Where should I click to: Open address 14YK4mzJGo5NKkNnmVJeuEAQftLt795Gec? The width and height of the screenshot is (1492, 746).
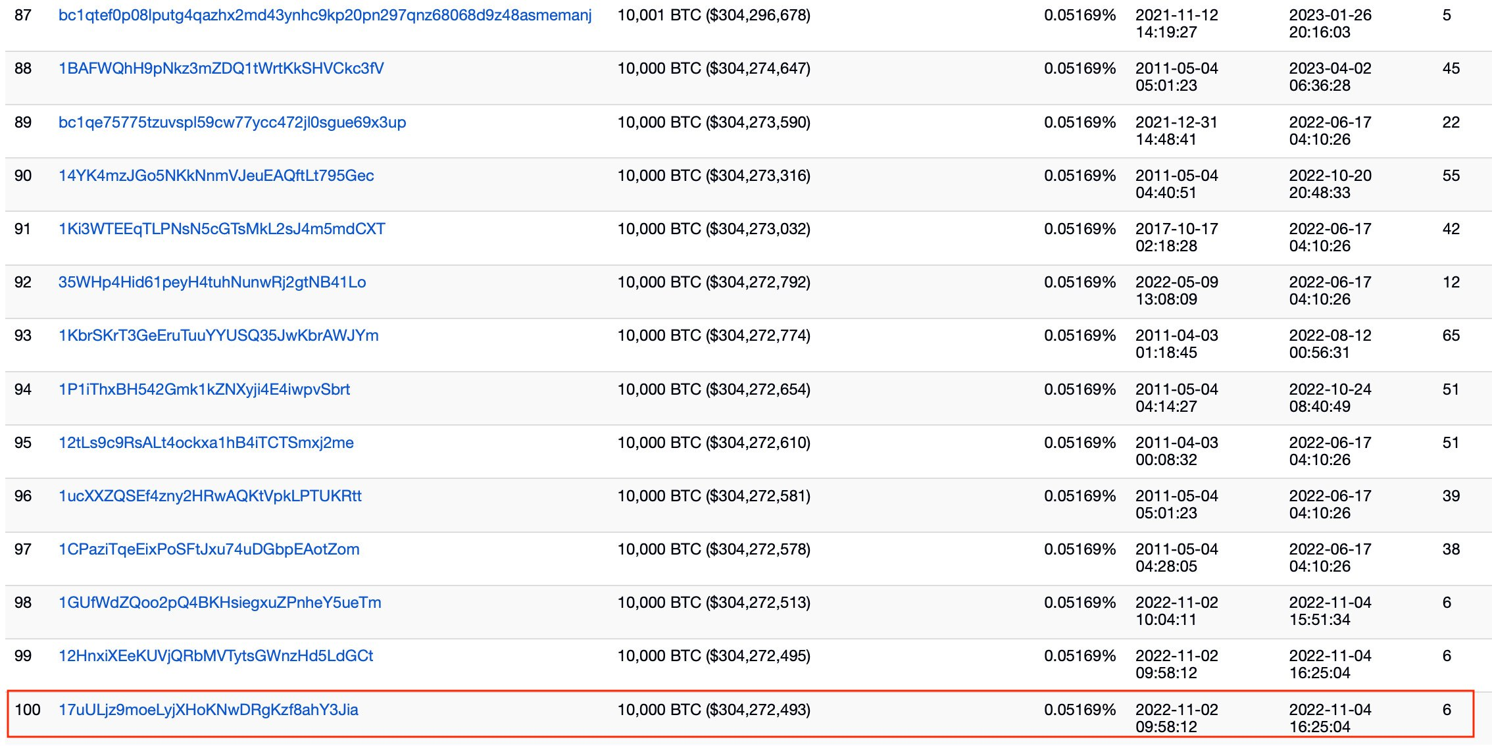click(x=216, y=176)
